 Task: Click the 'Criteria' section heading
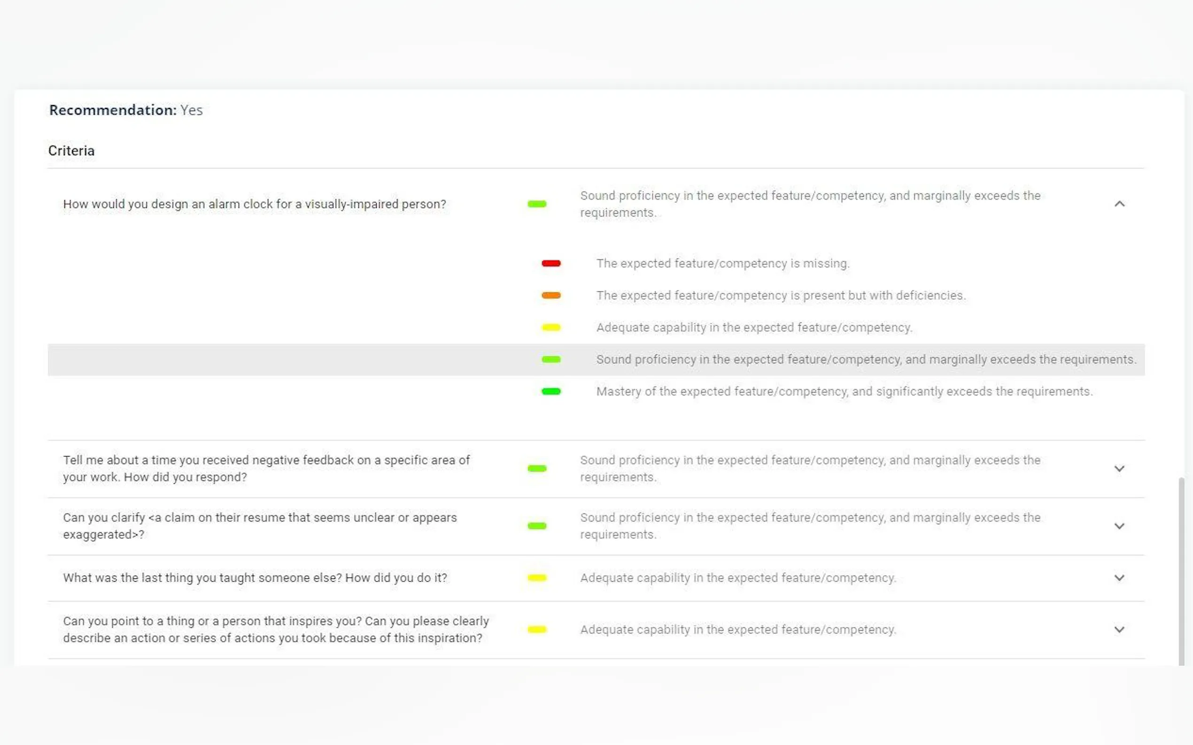(71, 151)
